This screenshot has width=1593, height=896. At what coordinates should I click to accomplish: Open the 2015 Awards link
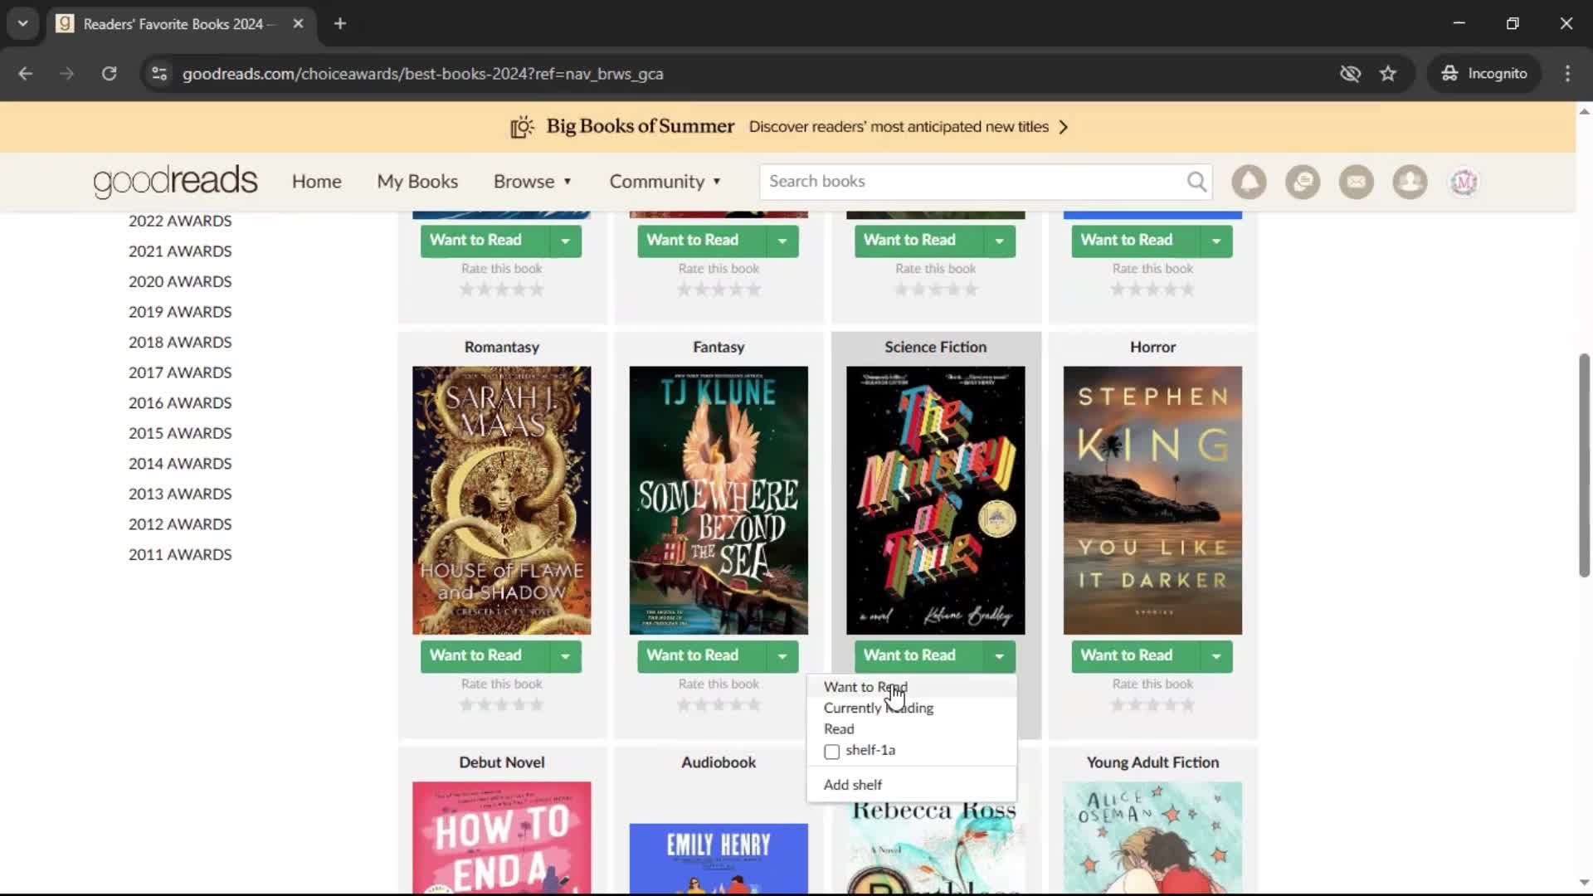(180, 433)
